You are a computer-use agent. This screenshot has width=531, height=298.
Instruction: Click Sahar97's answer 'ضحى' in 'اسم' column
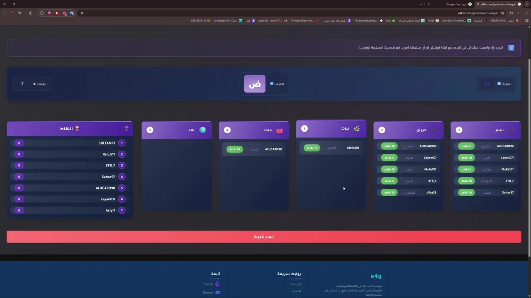(486, 192)
